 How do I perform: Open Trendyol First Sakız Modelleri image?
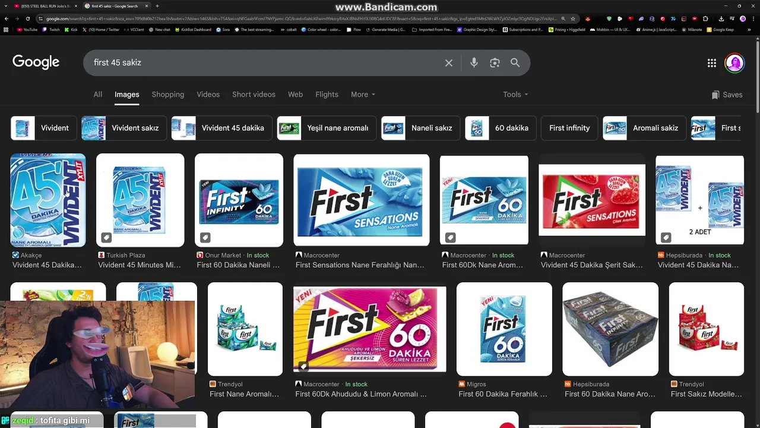[707, 329]
